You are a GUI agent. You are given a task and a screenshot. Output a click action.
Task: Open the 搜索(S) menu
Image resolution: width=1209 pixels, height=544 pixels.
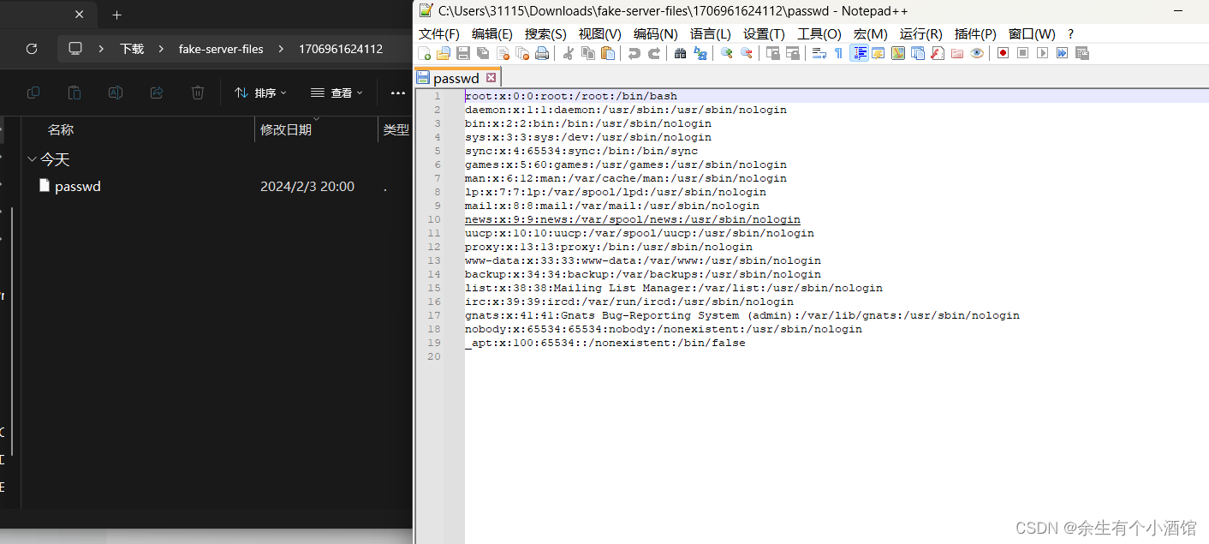click(x=545, y=34)
